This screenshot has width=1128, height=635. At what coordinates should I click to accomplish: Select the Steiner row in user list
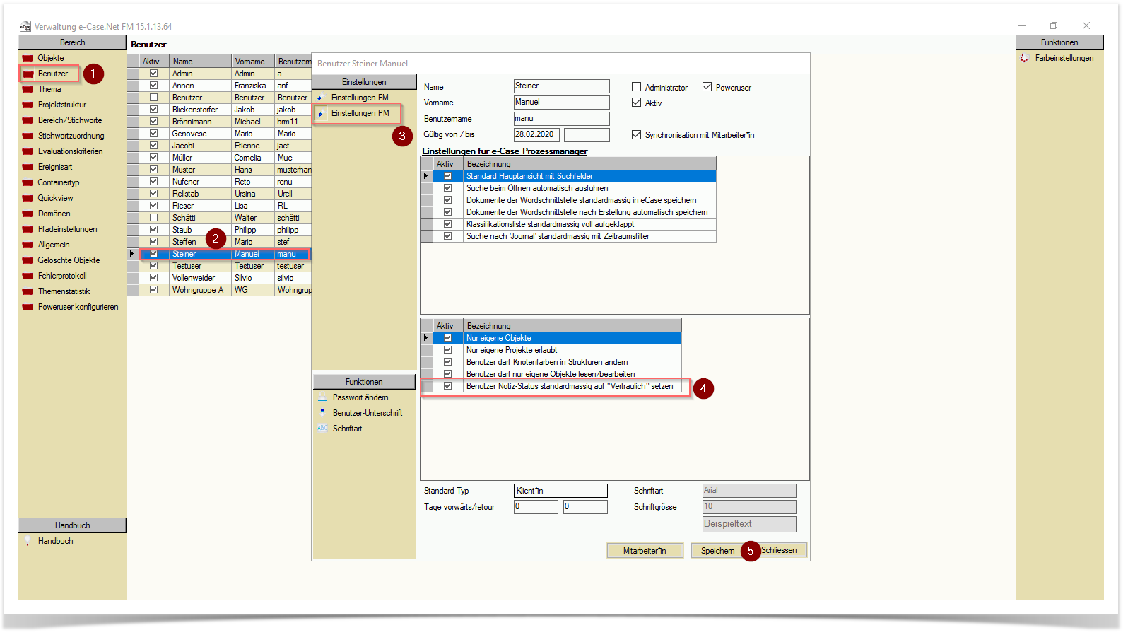tap(224, 254)
